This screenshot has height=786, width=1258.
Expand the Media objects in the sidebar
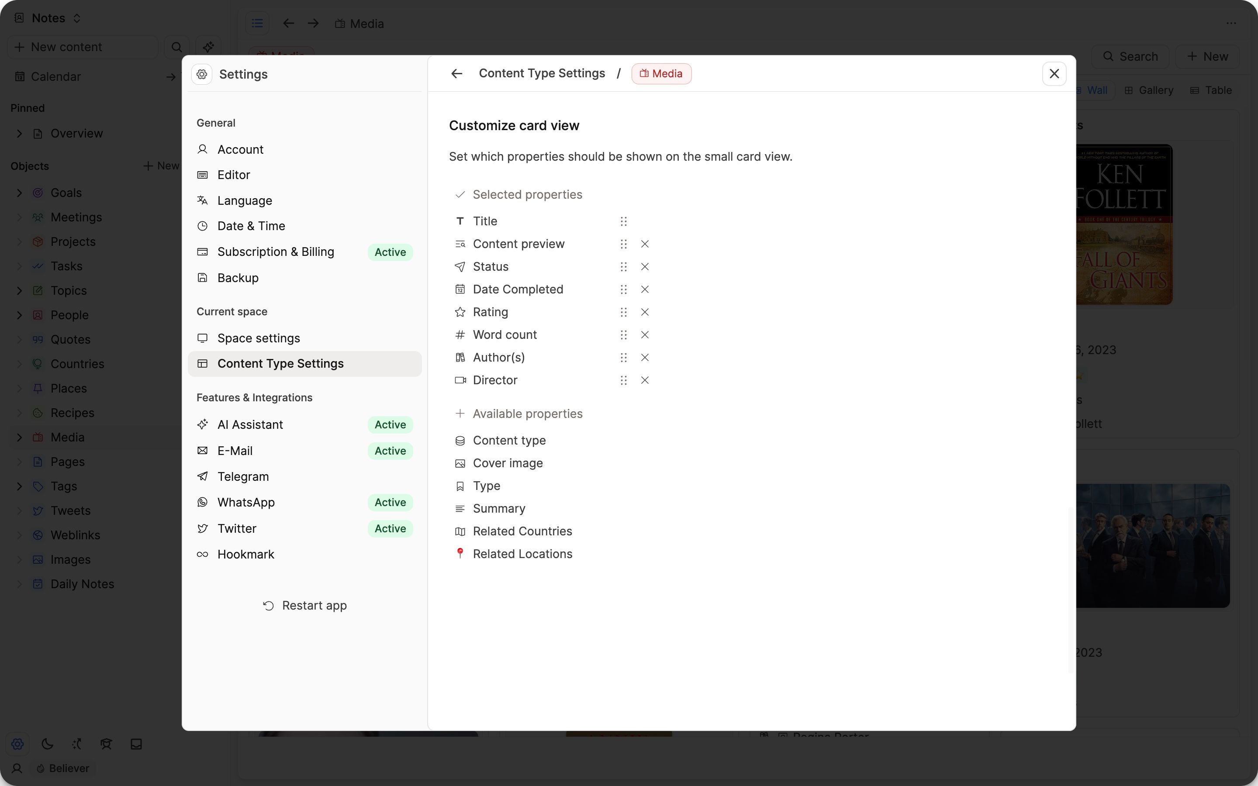coord(19,437)
